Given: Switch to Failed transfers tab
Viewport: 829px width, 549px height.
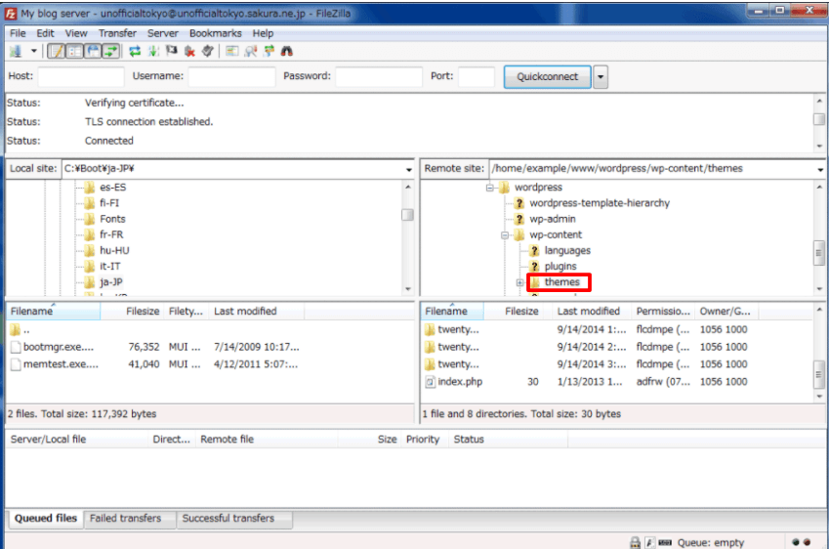Looking at the screenshot, I should [x=125, y=519].
